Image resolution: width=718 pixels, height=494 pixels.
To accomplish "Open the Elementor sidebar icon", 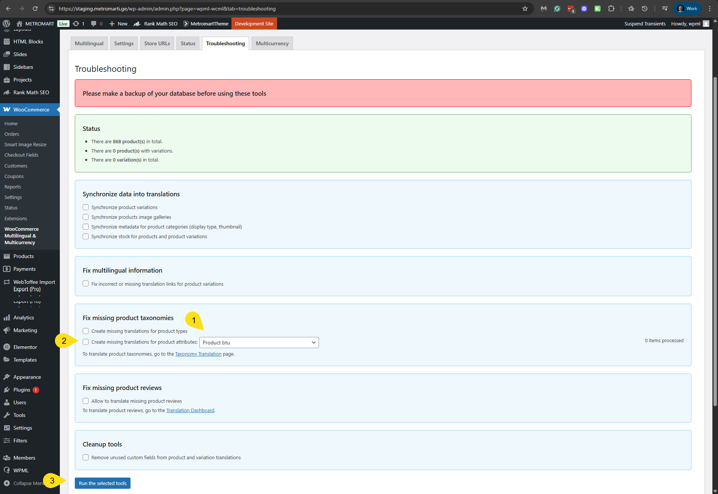I will pyautogui.click(x=7, y=347).
